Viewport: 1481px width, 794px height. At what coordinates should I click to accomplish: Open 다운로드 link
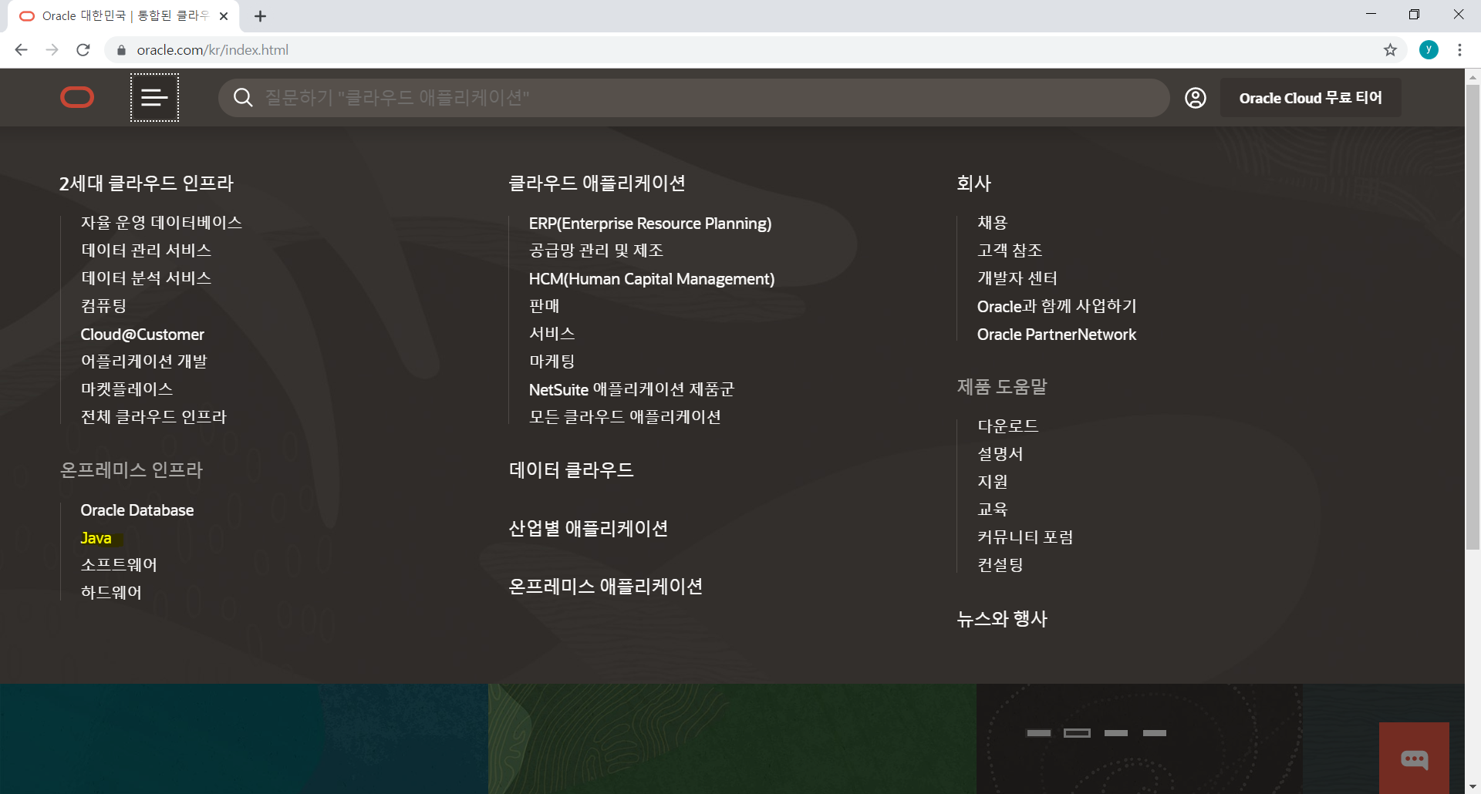(x=1007, y=426)
